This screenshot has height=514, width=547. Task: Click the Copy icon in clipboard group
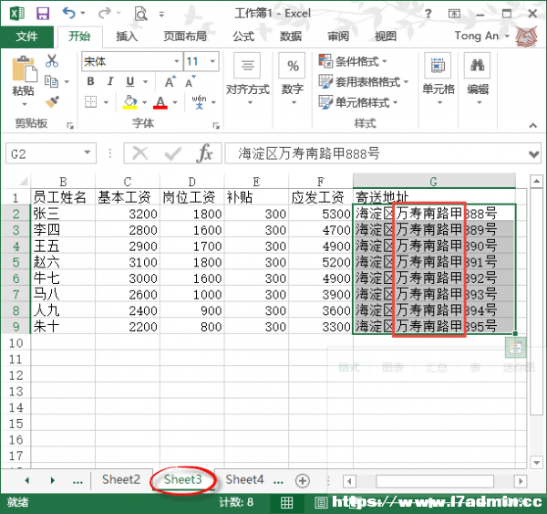pos(52,81)
